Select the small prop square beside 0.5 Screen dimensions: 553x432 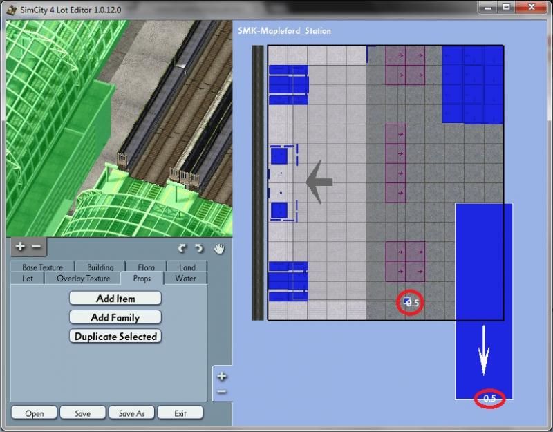click(x=407, y=301)
